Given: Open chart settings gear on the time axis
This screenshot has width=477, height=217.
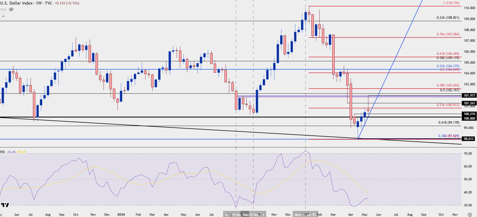Looking at the screenshot, I should [x=470, y=215].
